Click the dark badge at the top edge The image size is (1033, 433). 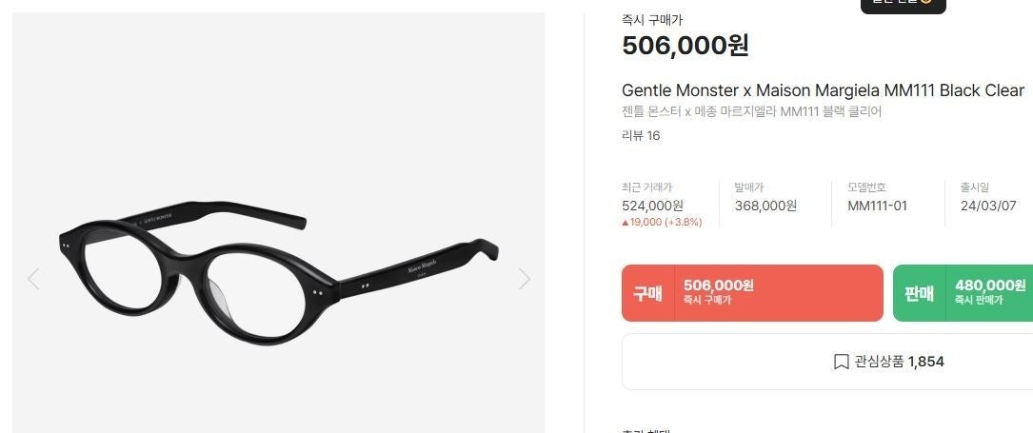(x=903, y=4)
